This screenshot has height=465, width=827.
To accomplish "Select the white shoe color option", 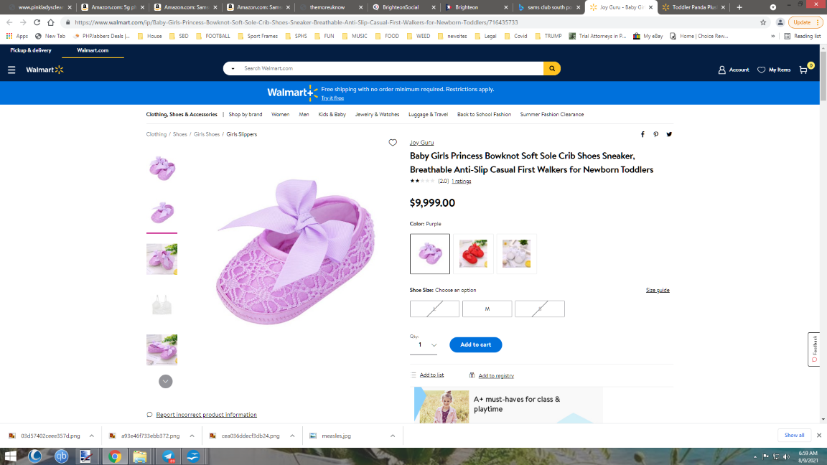I will 516,254.
